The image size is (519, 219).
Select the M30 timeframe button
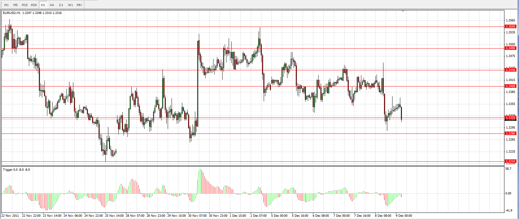34,5
